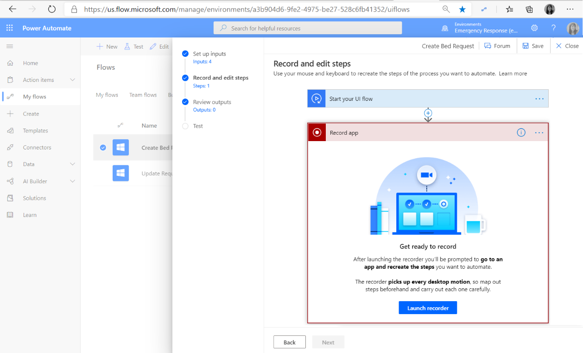Viewport: 583px width, 353px height.
Task: Select the Test step circle
Action: [185, 126]
